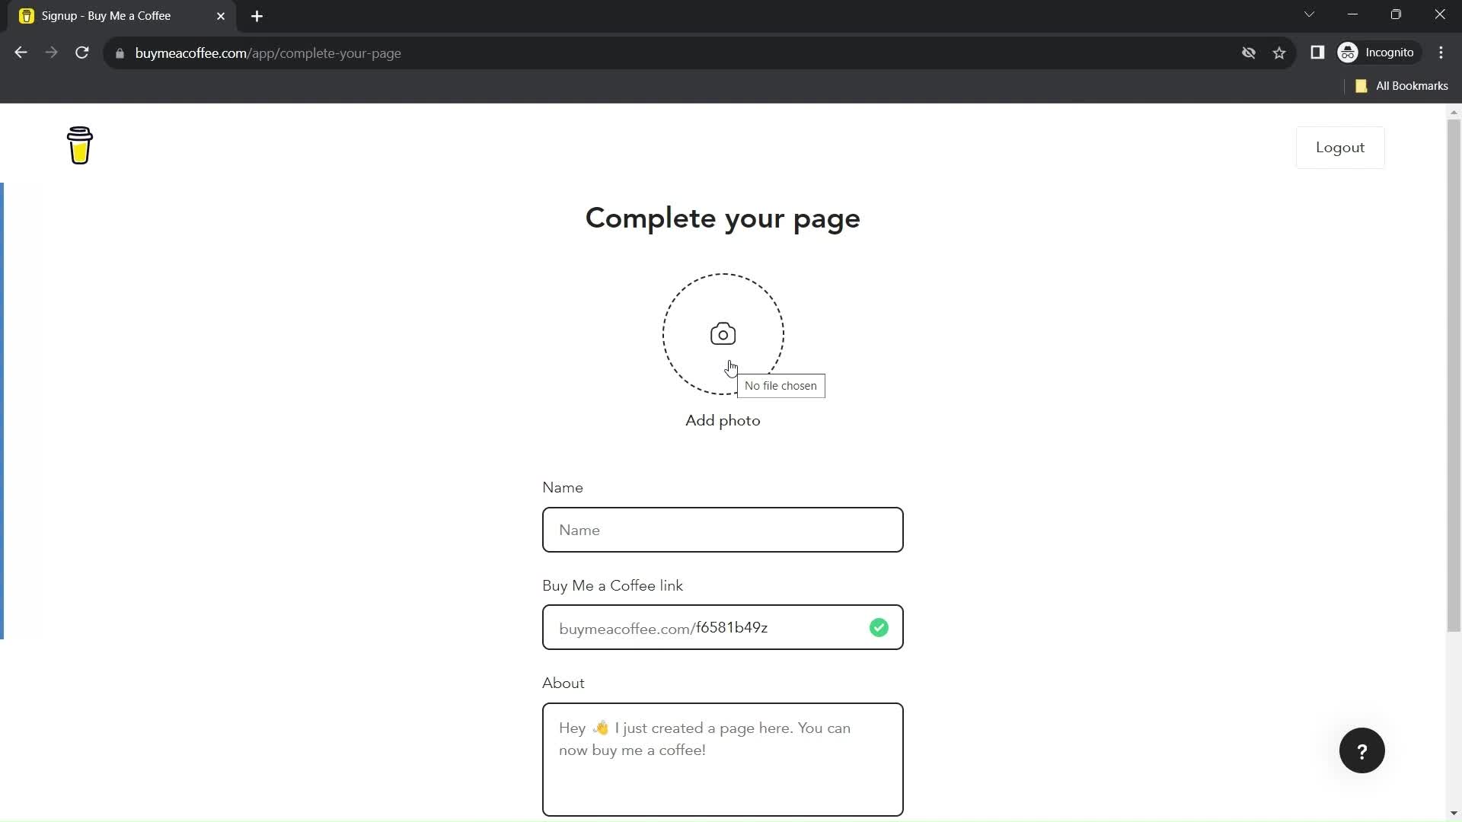Click the Buy Me a Coffee link field

coord(723,627)
